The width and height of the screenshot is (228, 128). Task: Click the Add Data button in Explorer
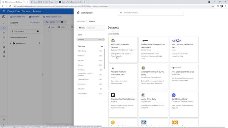click(35, 23)
